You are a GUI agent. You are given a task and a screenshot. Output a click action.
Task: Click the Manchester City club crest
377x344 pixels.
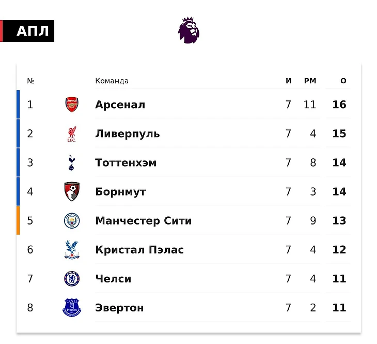click(x=72, y=221)
